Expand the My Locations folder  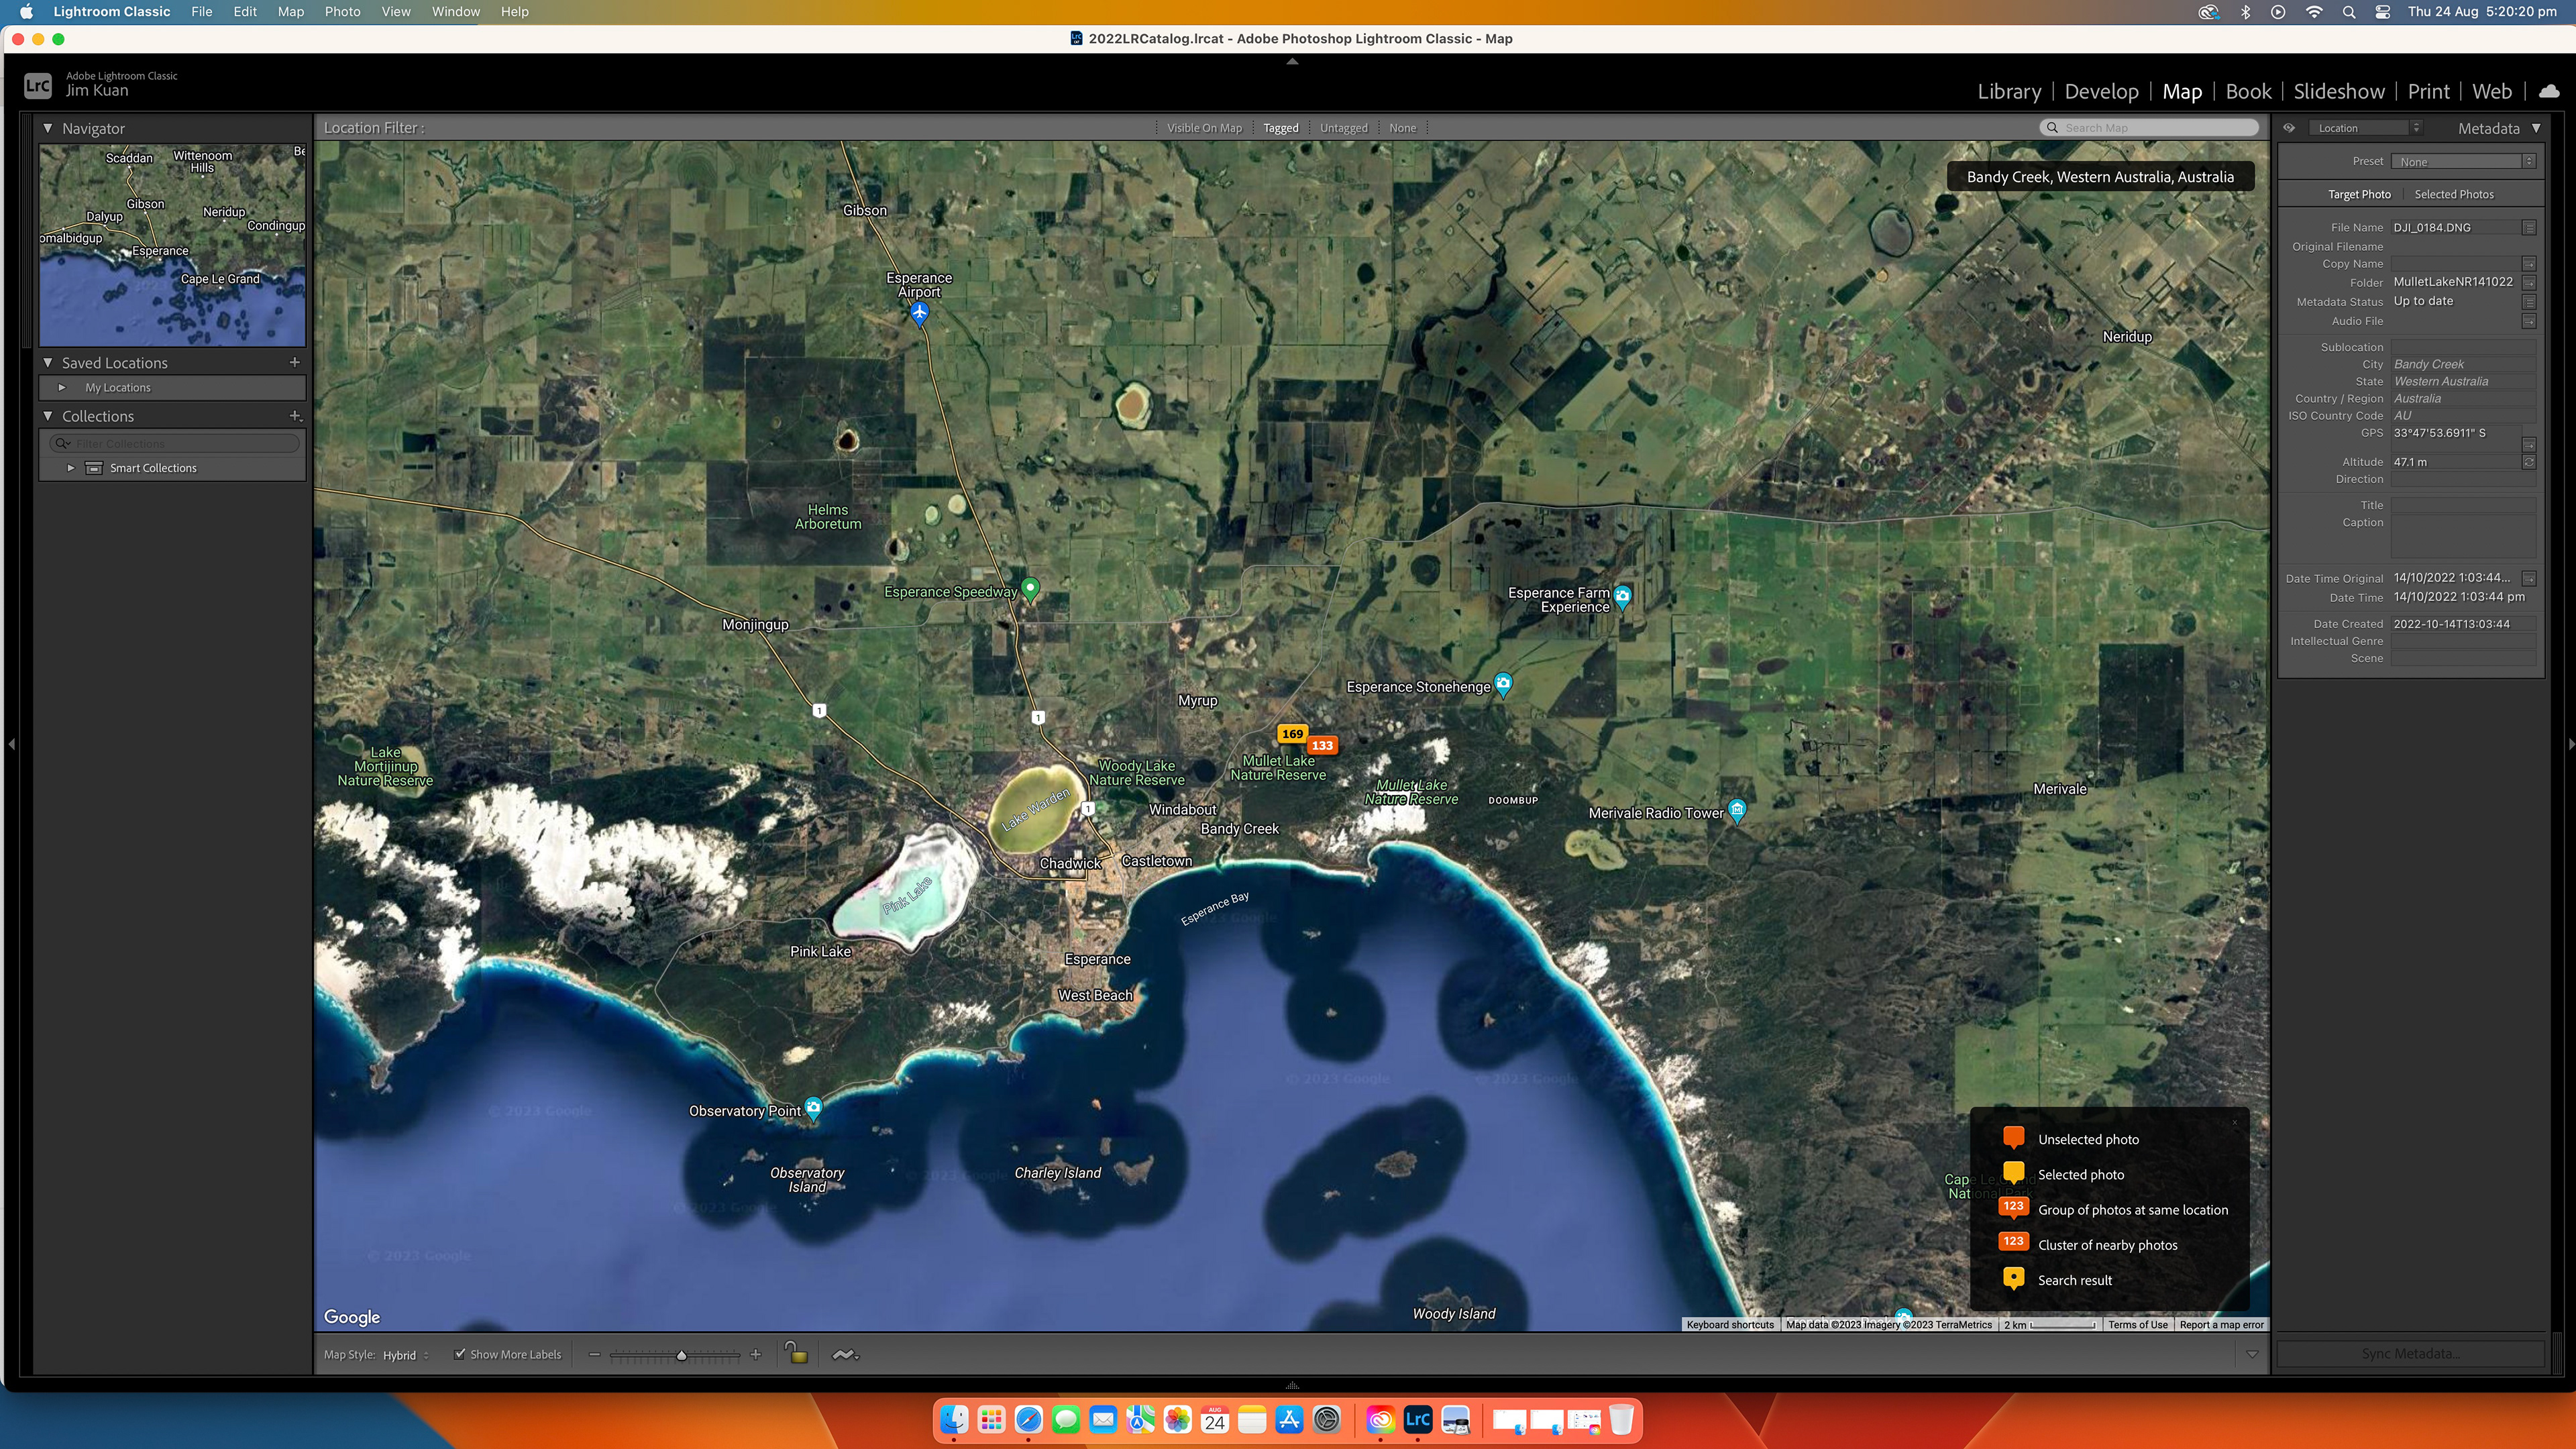pyautogui.click(x=62, y=387)
